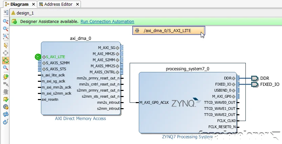Click the Zoom Out magnifier icon
Screen dimensions: 282x144
tap(6, 29)
